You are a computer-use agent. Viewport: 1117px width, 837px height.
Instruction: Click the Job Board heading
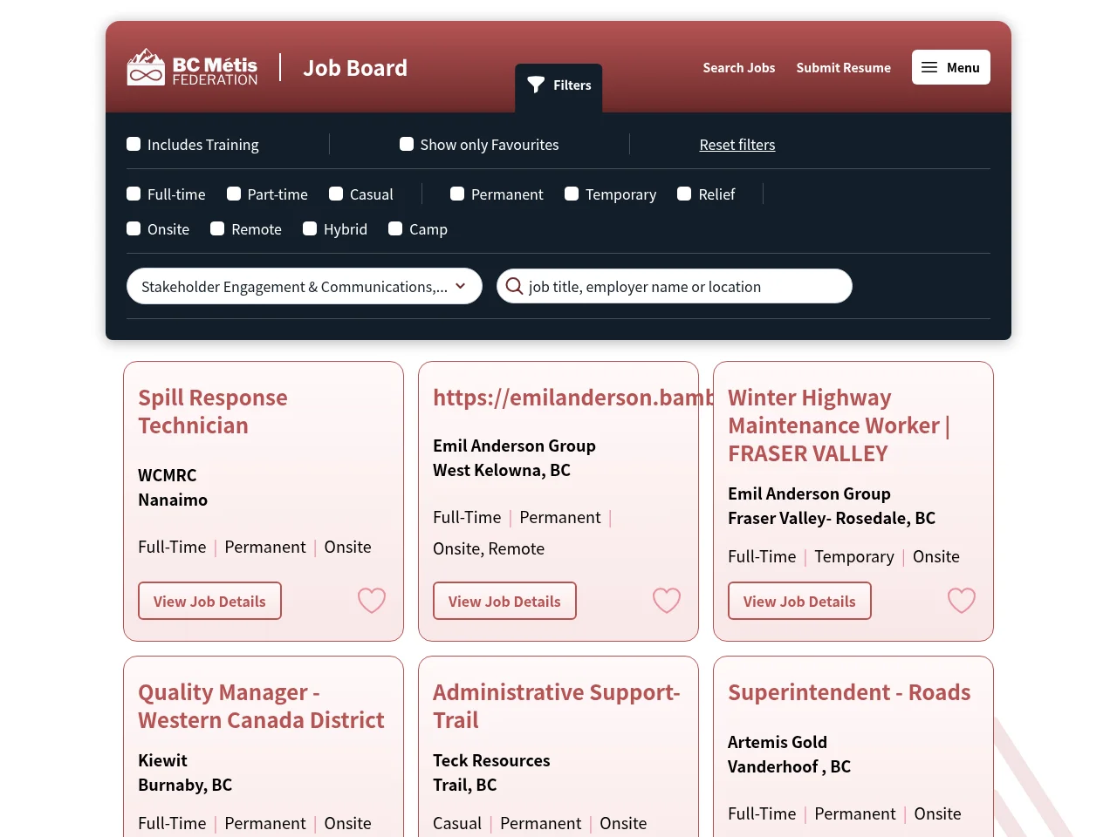[x=355, y=68]
